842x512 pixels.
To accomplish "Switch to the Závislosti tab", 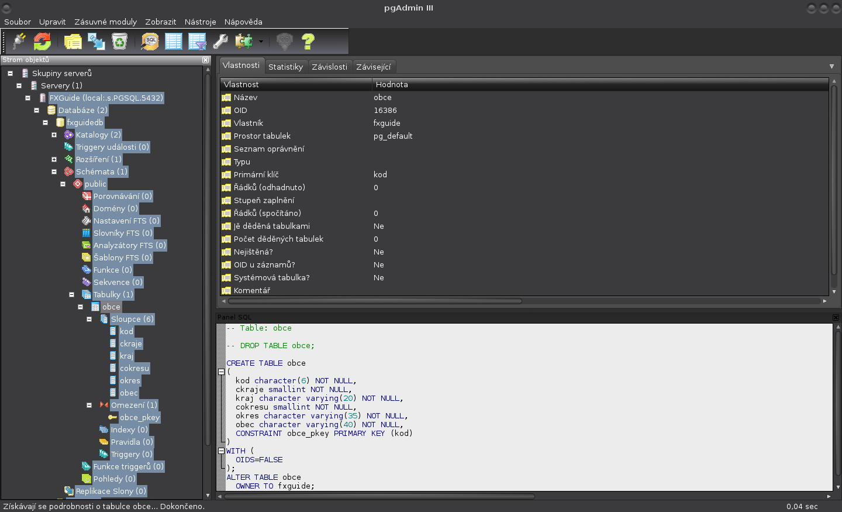I will [329, 67].
